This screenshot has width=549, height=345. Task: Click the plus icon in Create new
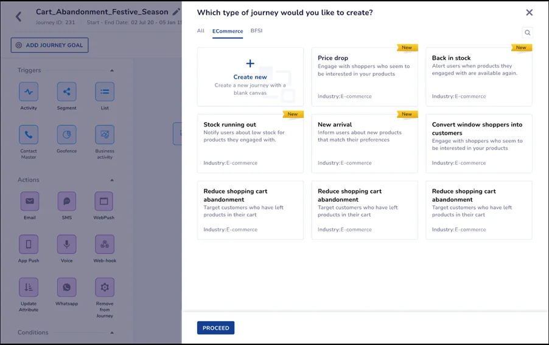[250, 63]
